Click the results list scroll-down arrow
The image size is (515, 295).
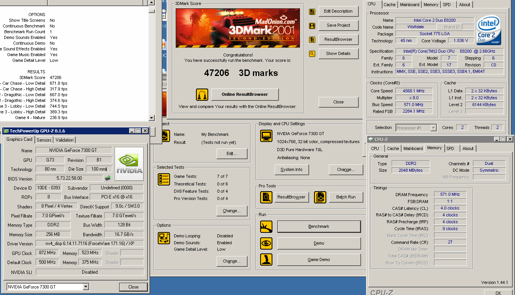152,118
